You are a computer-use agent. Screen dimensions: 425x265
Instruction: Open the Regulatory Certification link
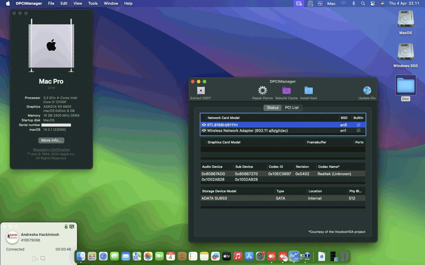click(x=51, y=150)
